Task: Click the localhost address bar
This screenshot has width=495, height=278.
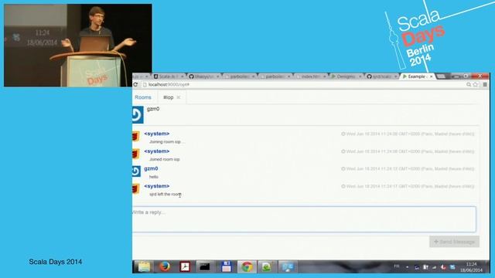Action: tap(302, 84)
